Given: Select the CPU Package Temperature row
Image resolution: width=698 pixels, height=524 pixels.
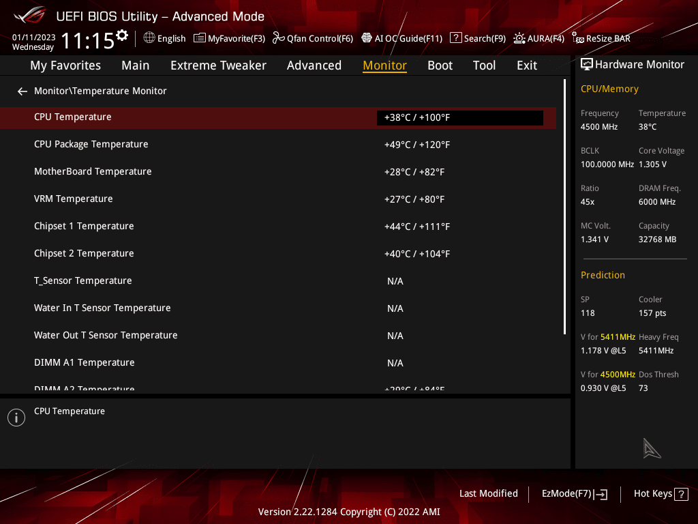Looking at the screenshot, I should [278, 145].
